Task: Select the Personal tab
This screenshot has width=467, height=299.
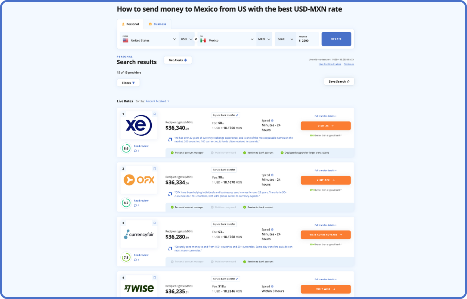Action: 130,24
